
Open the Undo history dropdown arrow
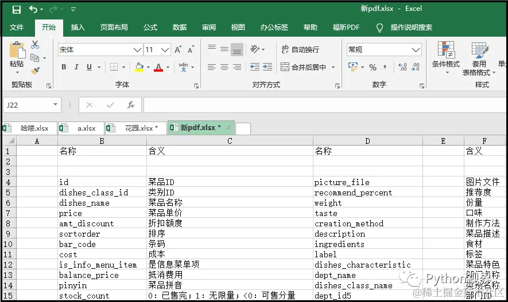(x=42, y=10)
